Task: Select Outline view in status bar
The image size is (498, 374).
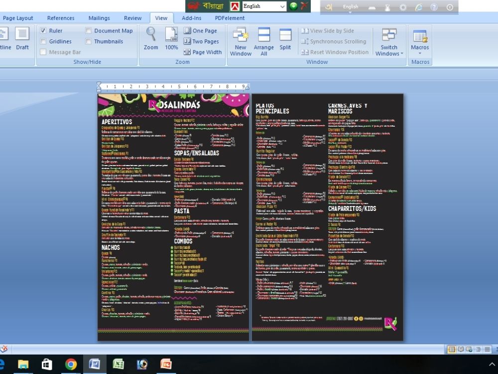Action: (x=478, y=350)
